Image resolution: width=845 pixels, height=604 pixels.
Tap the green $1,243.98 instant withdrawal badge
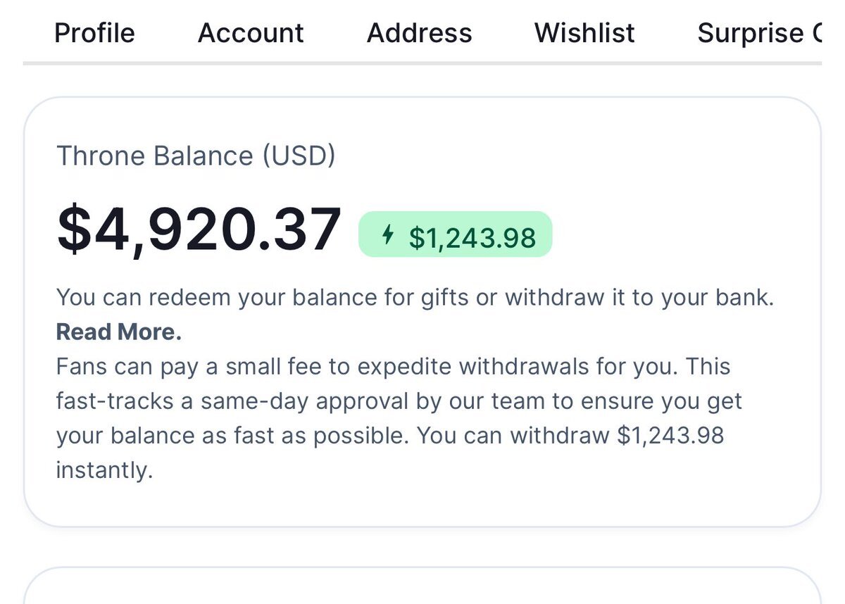click(456, 235)
